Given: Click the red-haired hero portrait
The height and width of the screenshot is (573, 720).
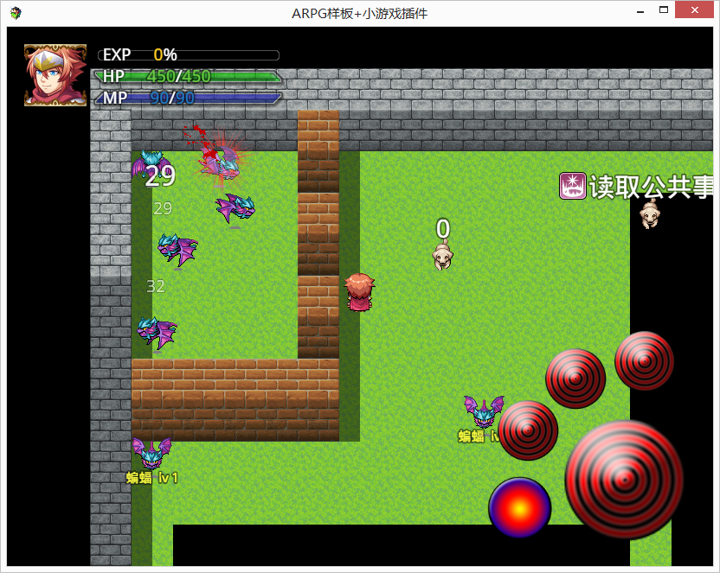Looking at the screenshot, I should pyautogui.click(x=55, y=75).
